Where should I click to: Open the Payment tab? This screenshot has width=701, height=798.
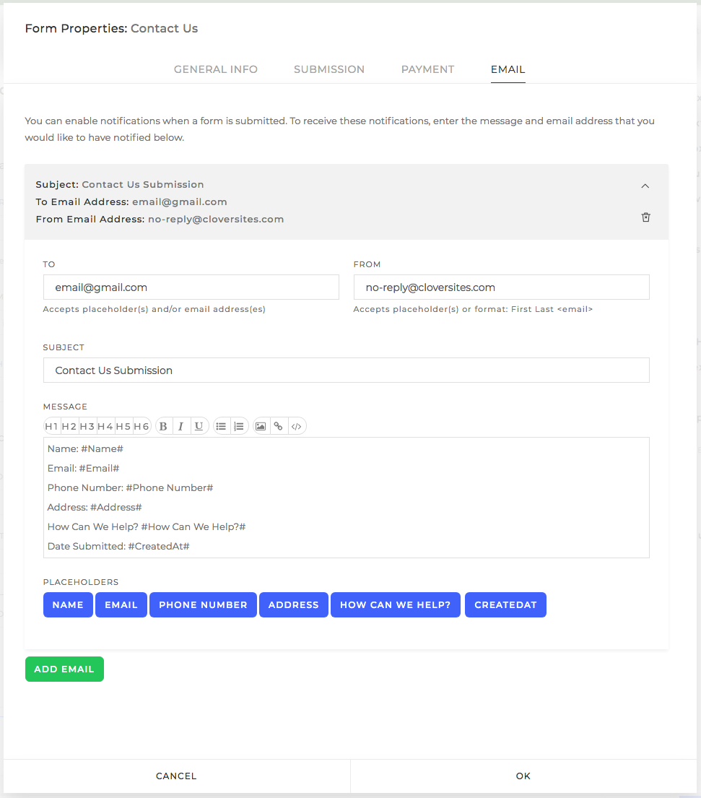(427, 69)
